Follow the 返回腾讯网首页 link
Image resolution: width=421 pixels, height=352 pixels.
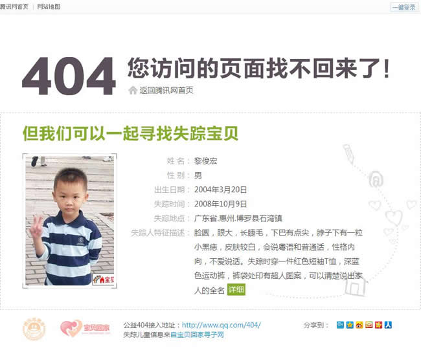pos(166,91)
